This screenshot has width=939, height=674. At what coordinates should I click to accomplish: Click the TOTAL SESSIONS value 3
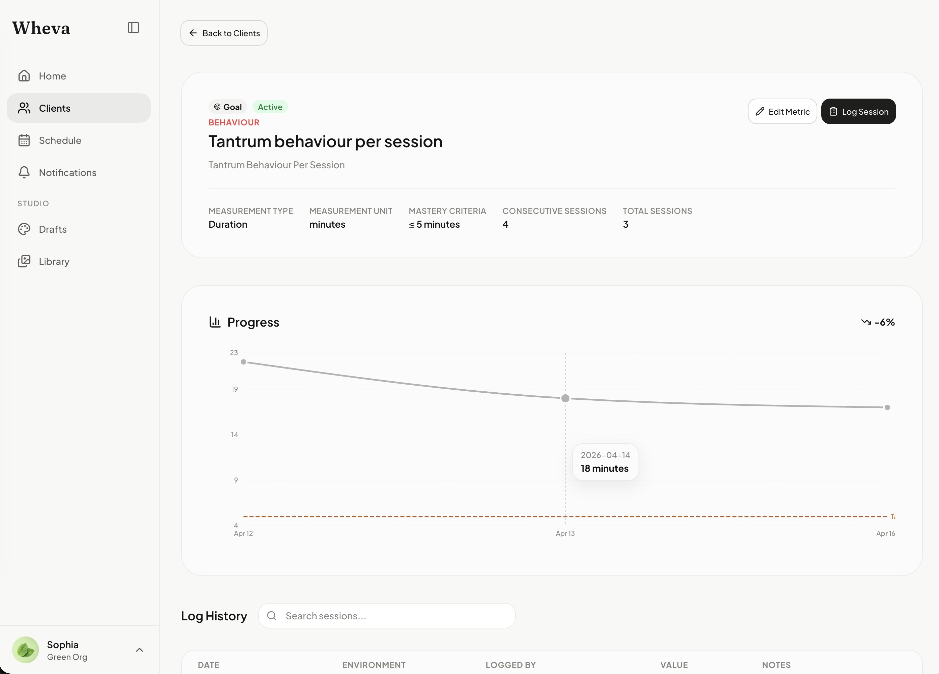click(x=625, y=224)
